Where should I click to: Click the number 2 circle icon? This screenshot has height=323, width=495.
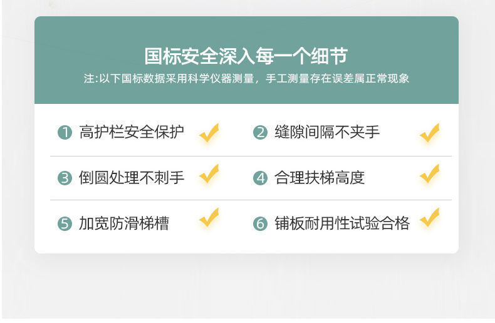point(260,133)
